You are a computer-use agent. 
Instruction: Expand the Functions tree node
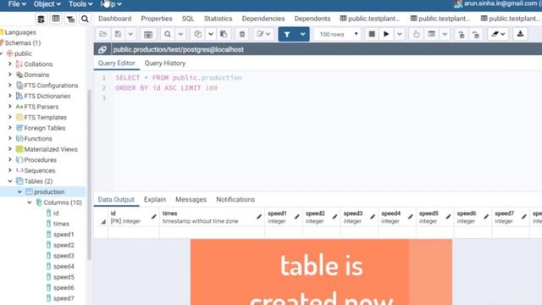click(x=10, y=139)
